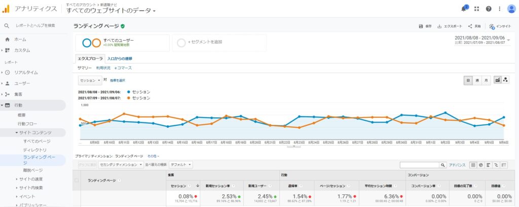
Task: Open 離脱ページ in the sidebar
Action: 33,170
